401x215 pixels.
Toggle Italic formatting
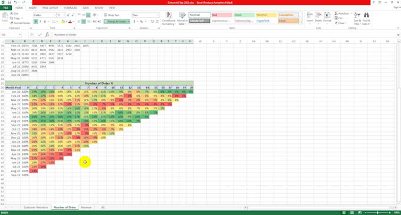click(40, 22)
